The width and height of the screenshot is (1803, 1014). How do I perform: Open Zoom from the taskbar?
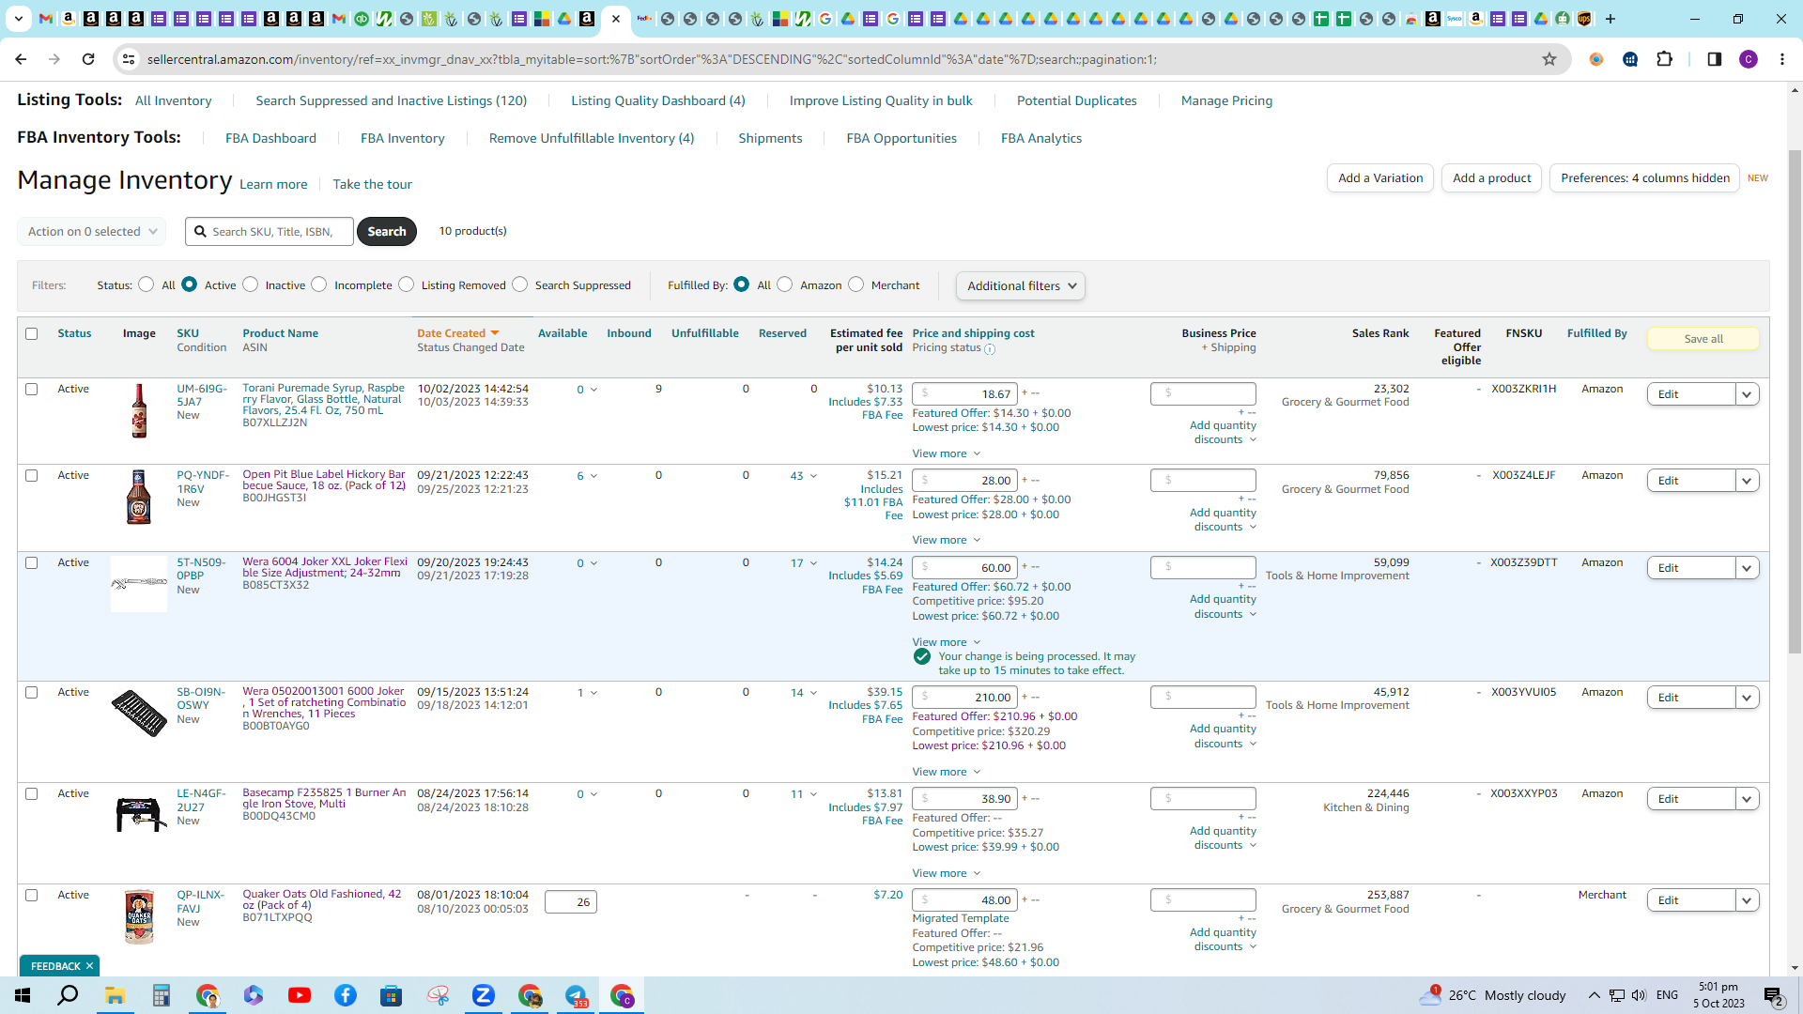[484, 995]
